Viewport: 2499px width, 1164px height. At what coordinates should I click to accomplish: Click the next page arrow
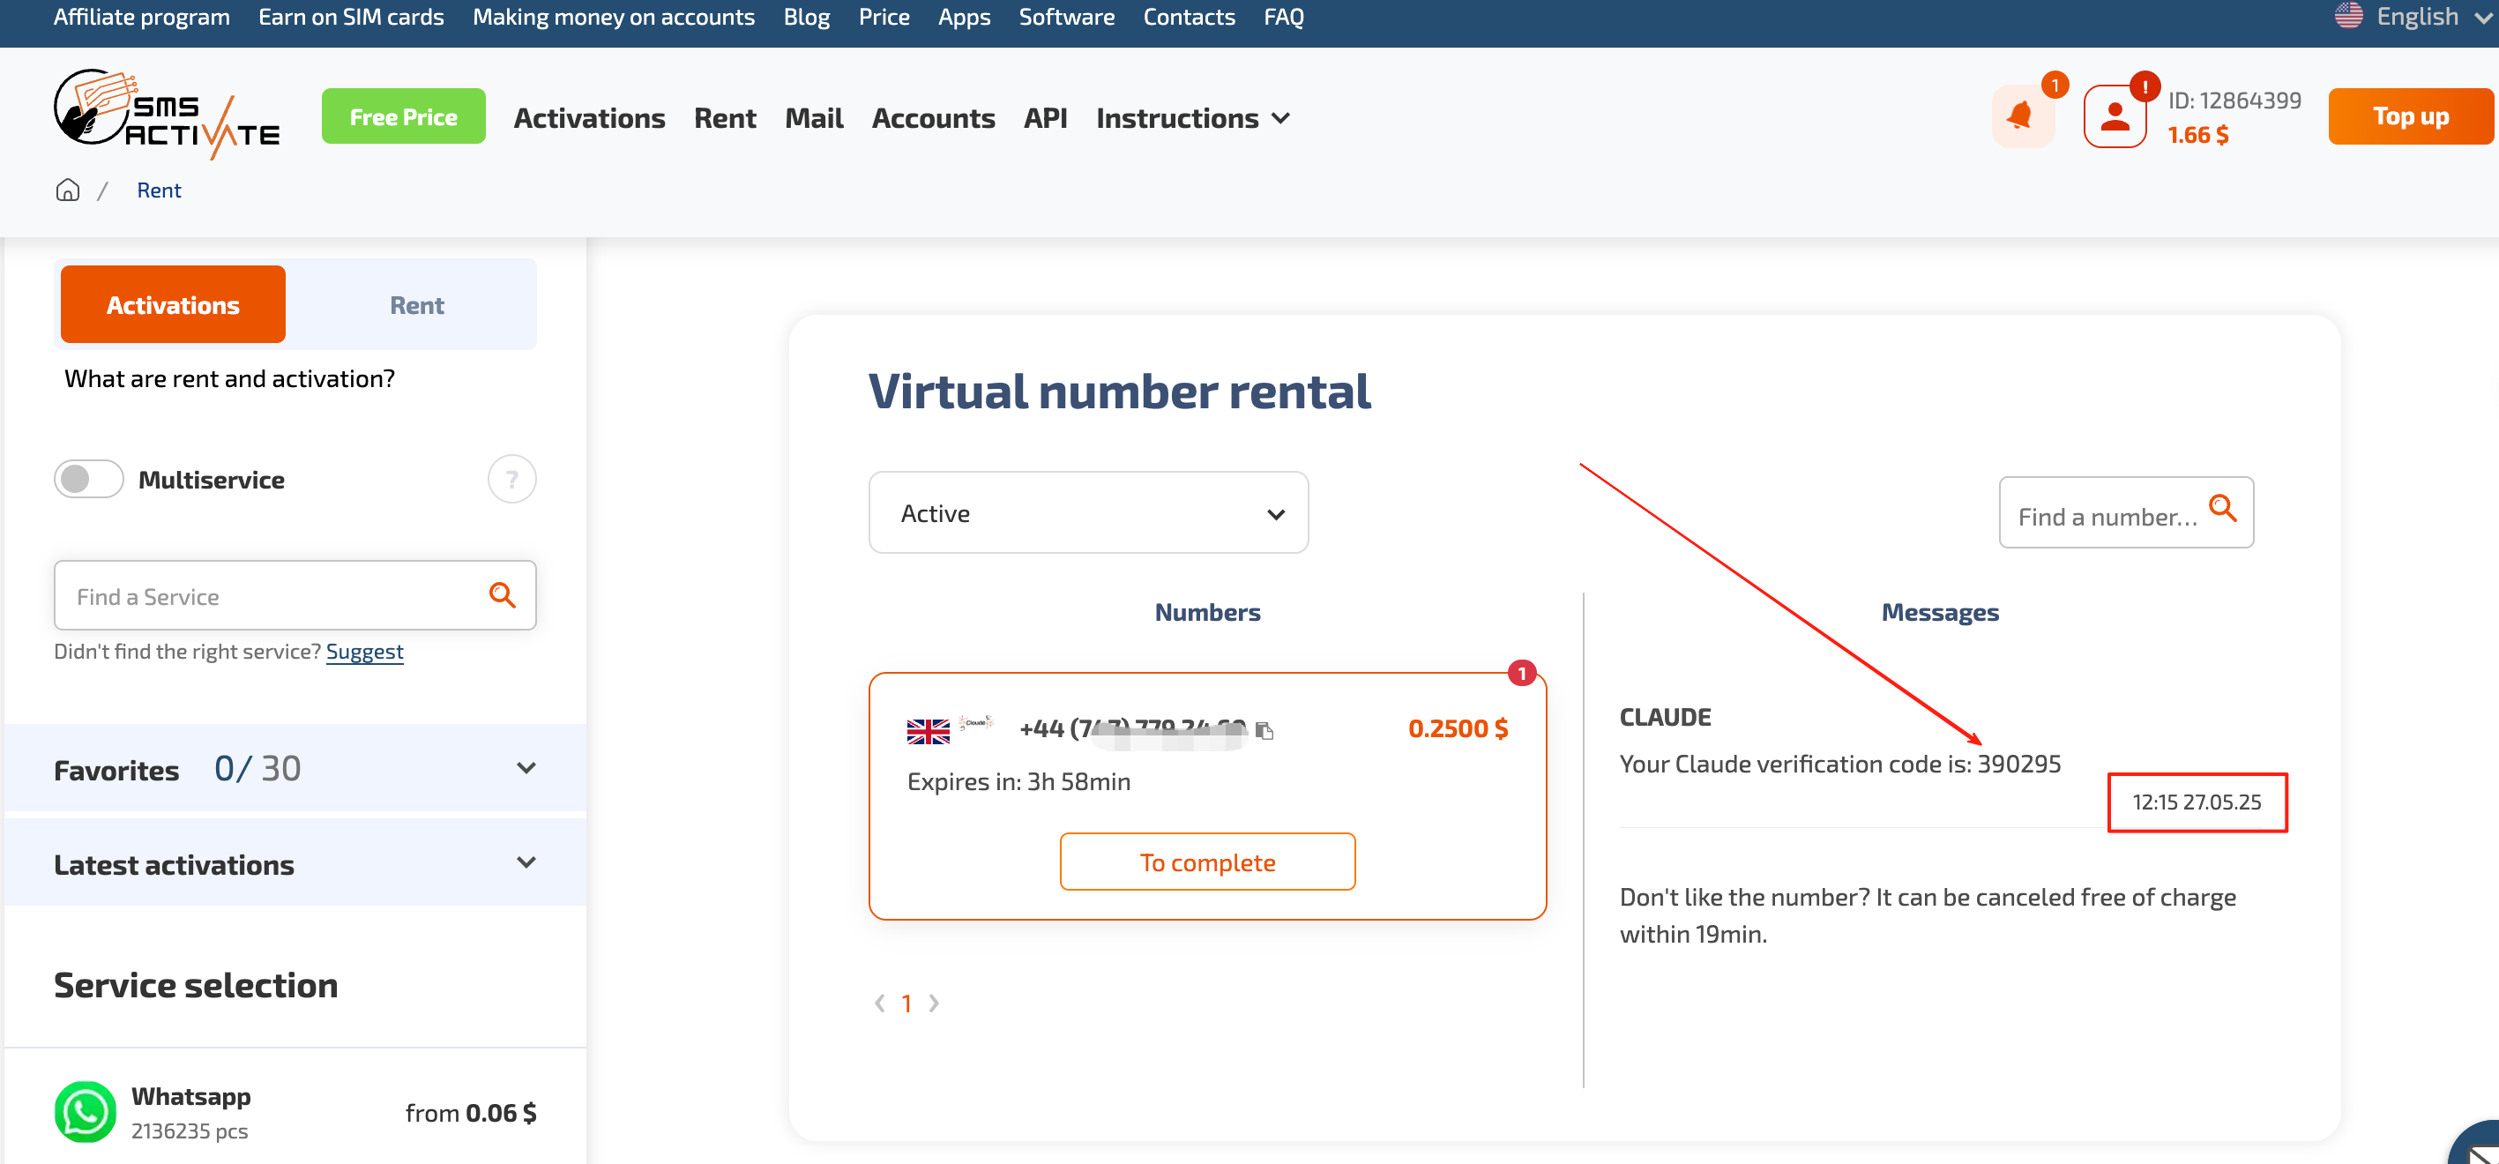point(934,1003)
